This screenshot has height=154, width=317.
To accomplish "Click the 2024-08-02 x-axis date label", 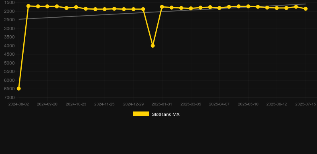I will (x=18, y=104).
